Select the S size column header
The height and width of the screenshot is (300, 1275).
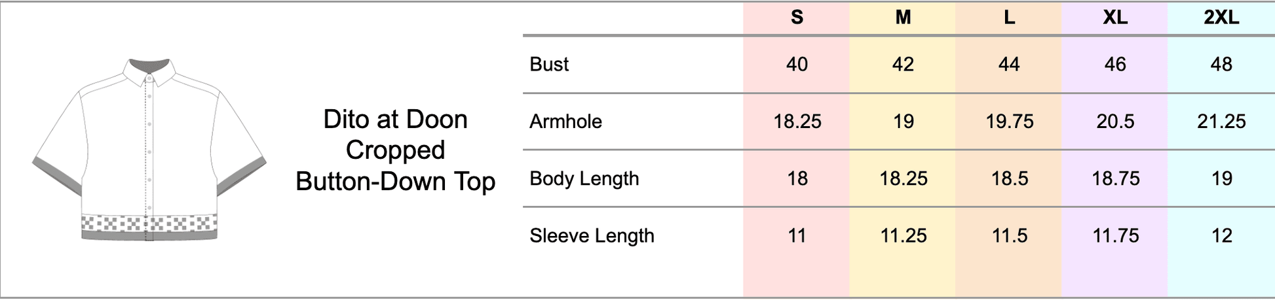pos(797,18)
